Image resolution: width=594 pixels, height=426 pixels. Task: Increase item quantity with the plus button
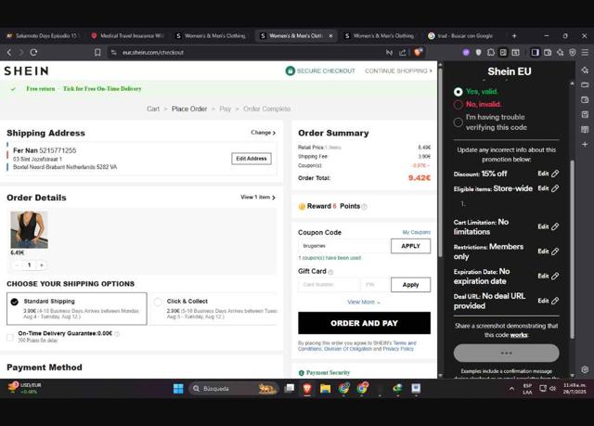(41, 265)
